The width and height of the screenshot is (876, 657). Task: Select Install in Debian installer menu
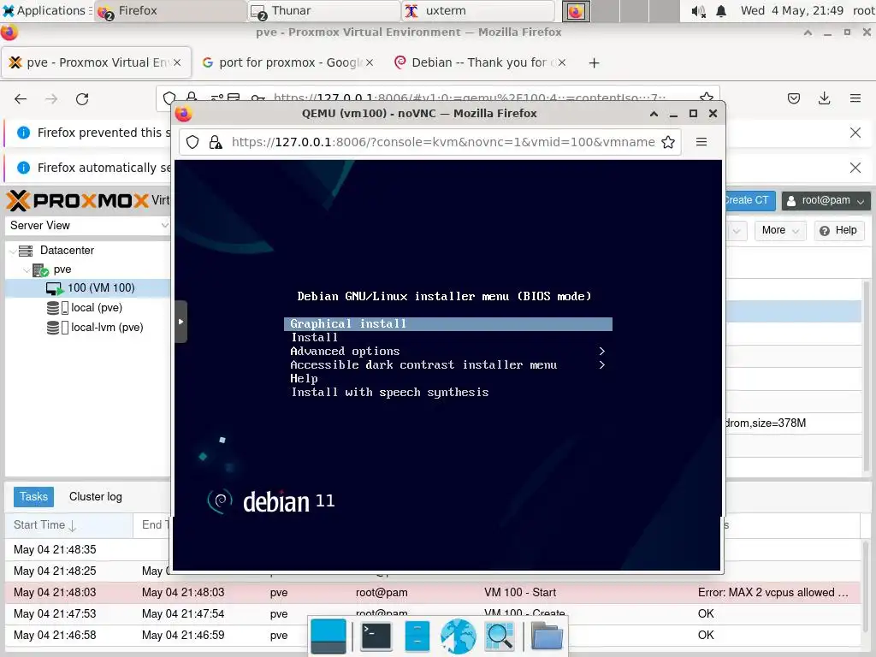tap(315, 337)
